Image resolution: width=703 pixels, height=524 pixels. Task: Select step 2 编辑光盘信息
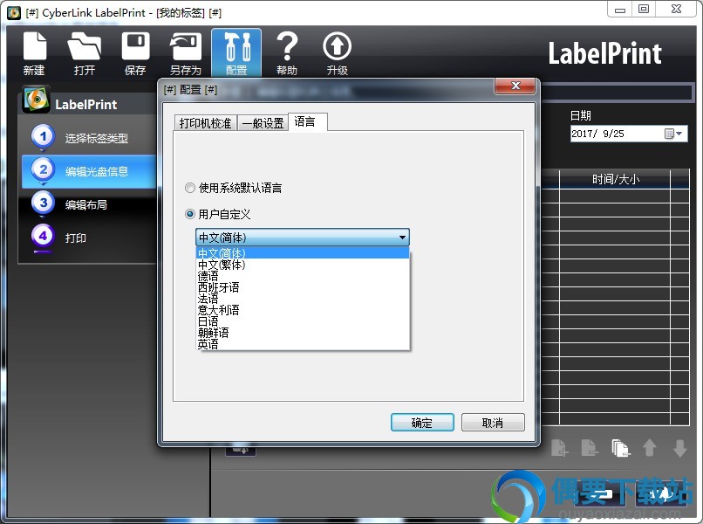click(x=89, y=171)
